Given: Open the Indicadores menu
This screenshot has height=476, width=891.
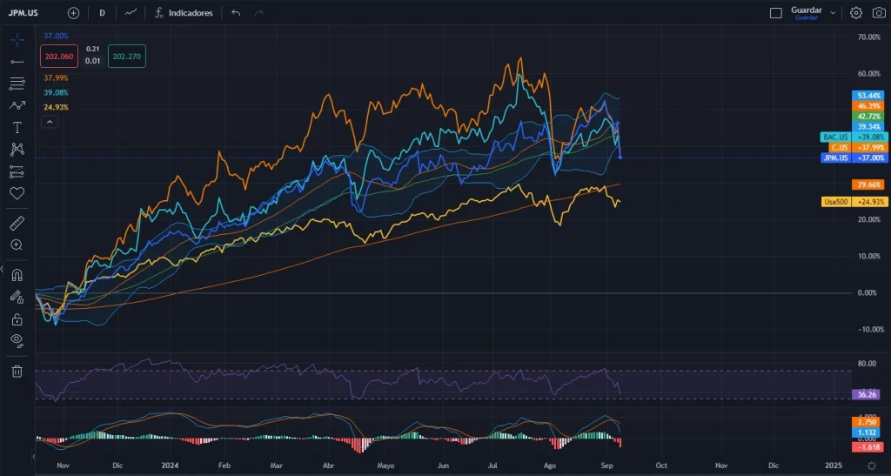Looking at the screenshot, I should (184, 13).
